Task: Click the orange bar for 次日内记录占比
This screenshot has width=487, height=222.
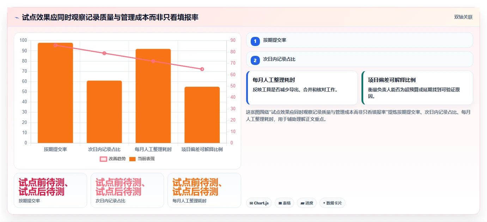Action: 104,112
